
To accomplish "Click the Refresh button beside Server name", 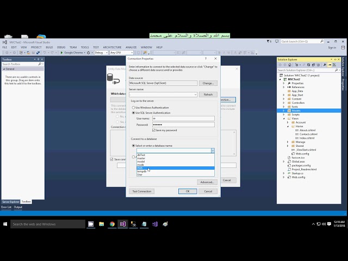I will coord(208,95).
